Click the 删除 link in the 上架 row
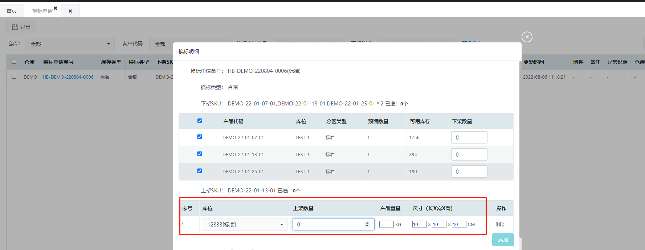The height and width of the screenshot is (250, 645). pyautogui.click(x=500, y=225)
